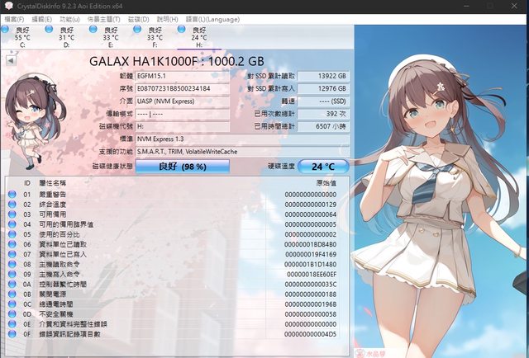This screenshot has height=358, width=529.
Task: Click the chibi Aoi character image
Action: coord(34,120)
